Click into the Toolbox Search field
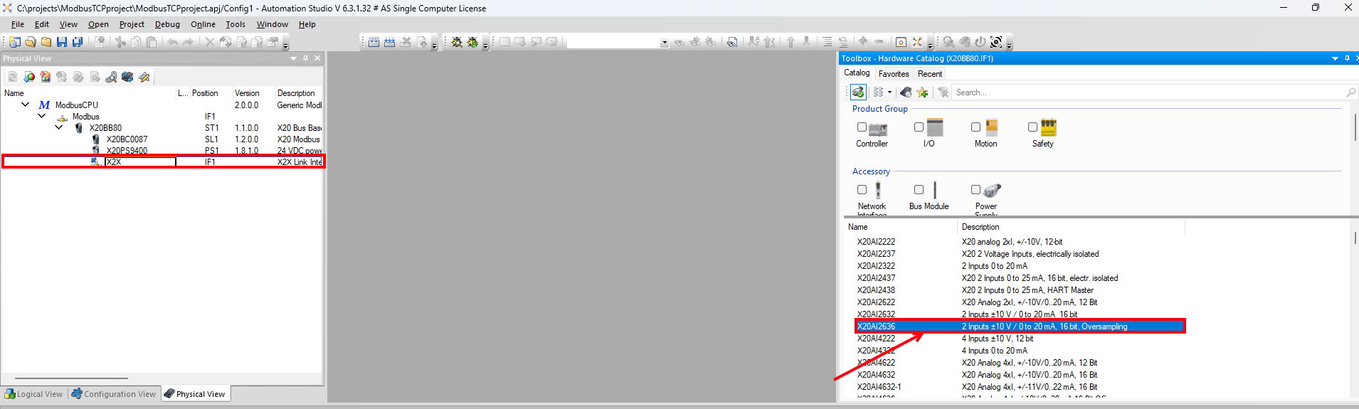1359x409 pixels. (1147, 92)
